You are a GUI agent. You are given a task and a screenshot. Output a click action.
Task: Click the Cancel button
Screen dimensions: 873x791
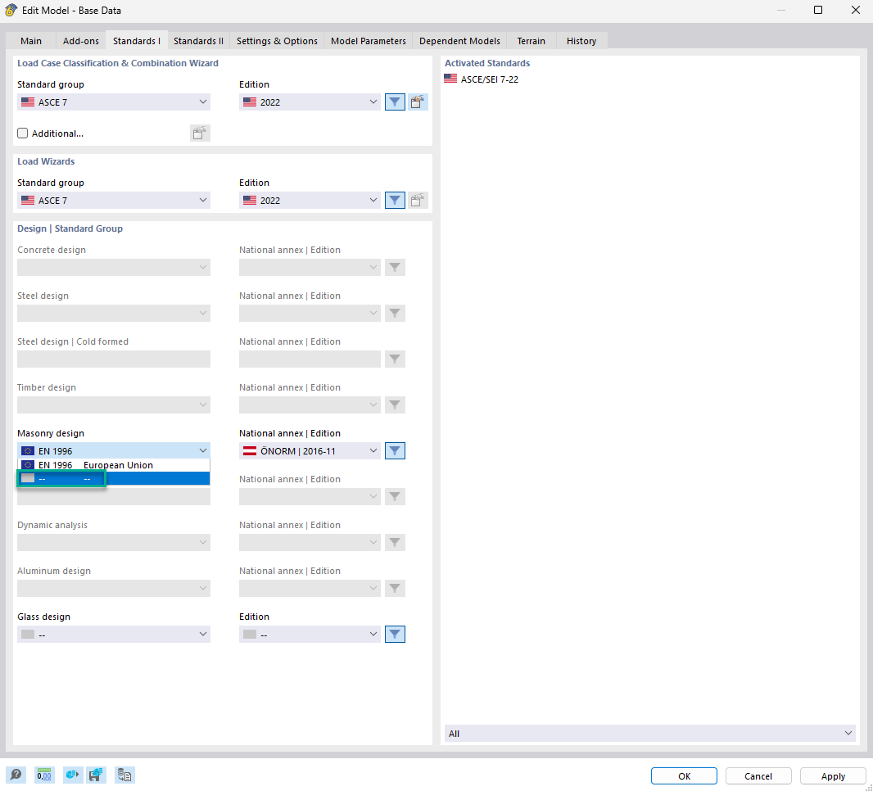(x=758, y=775)
